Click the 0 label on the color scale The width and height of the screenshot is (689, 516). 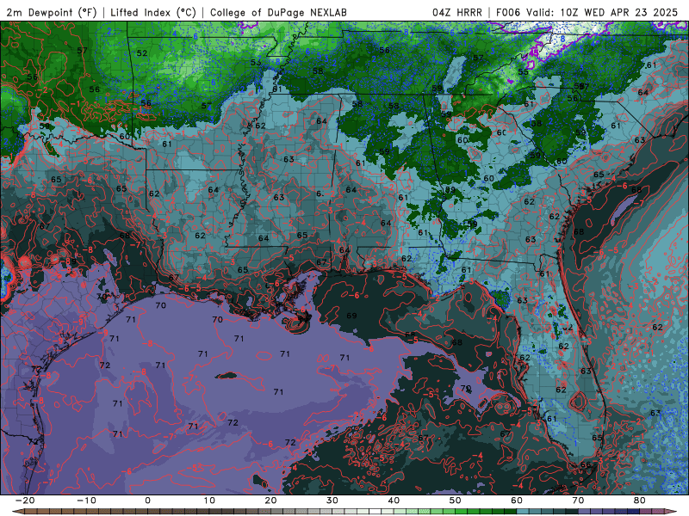147,501
